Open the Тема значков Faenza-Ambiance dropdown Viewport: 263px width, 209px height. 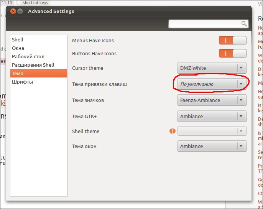coord(212,100)
